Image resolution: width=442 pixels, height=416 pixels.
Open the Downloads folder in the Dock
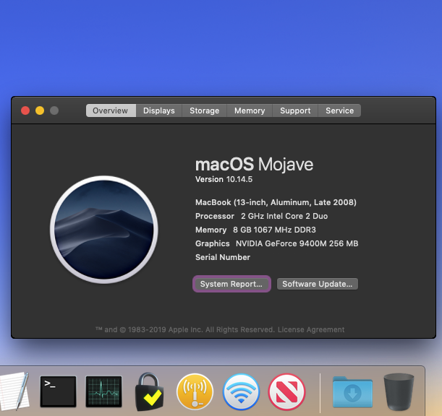click(x=352, y=391)
